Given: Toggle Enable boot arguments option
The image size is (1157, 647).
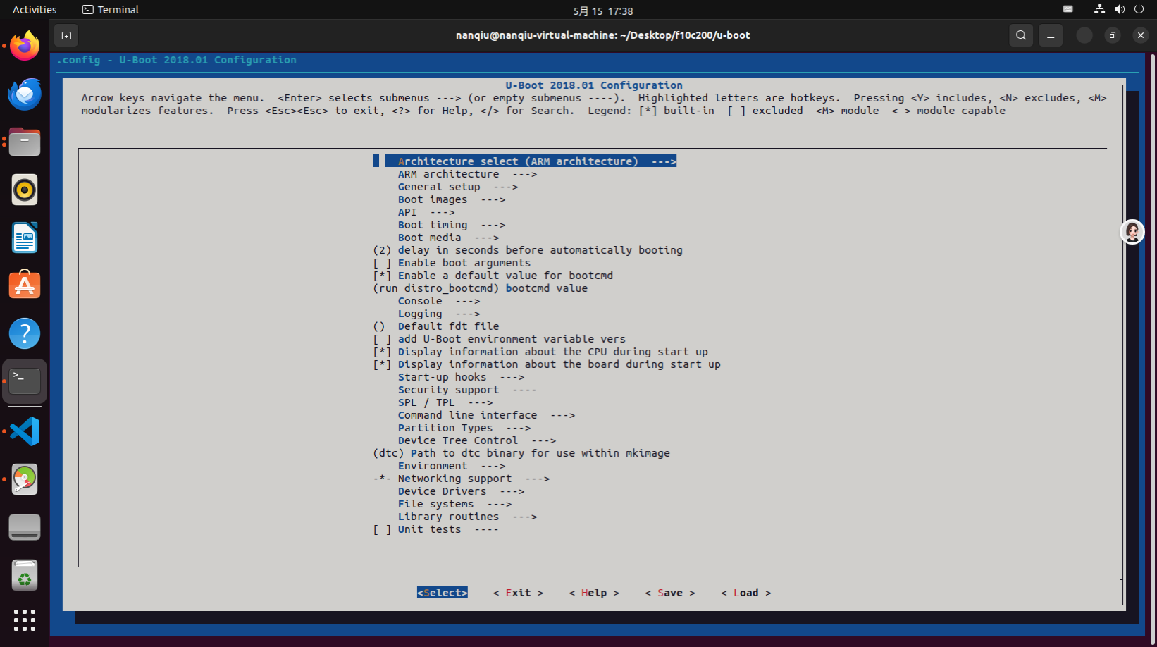Looking at the screenshot, I should tap(452, 263).
